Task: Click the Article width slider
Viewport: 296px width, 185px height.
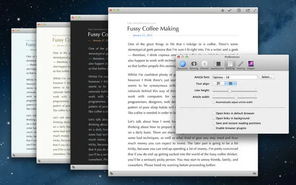Action: click(235, 97)
